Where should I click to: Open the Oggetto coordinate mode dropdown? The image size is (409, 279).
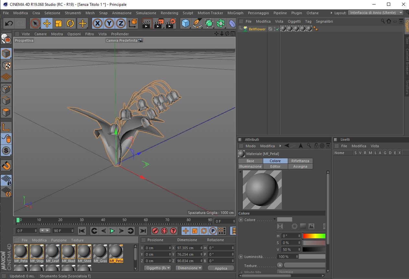tap(158, 268)
